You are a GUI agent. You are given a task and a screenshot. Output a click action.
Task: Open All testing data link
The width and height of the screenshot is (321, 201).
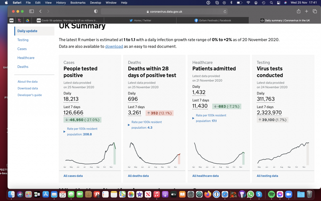[x=267, y=176]
